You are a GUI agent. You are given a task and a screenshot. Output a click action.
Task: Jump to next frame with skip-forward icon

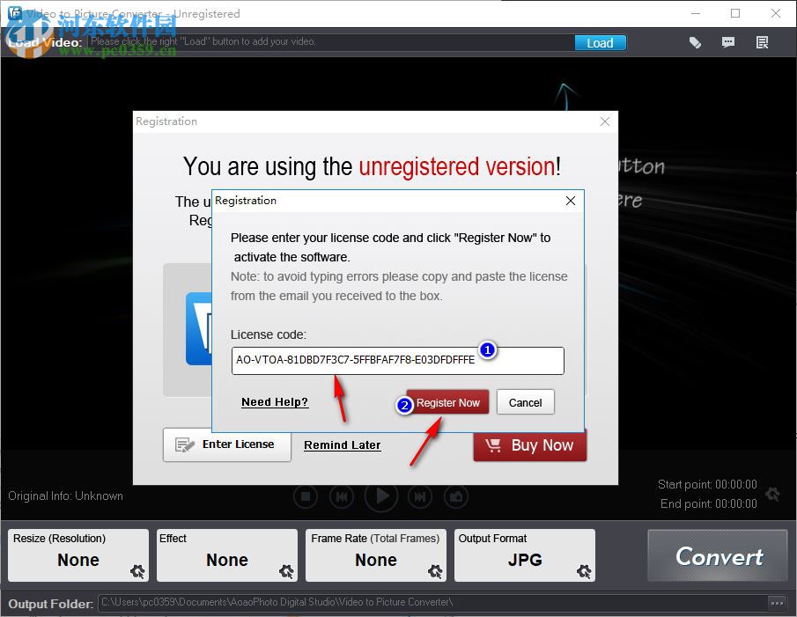click(x=420, y=496)
